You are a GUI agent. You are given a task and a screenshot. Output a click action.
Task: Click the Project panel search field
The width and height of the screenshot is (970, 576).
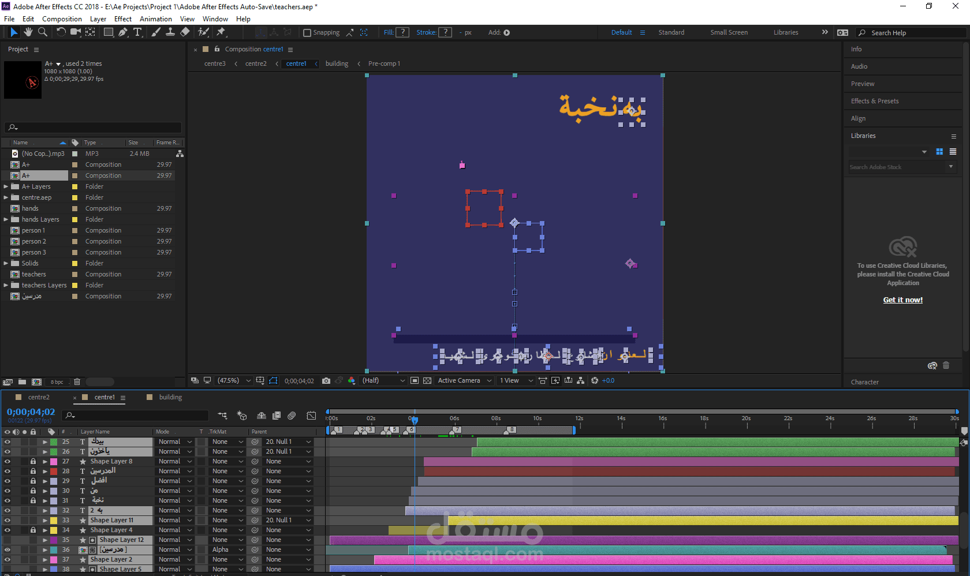coord(93,128)
